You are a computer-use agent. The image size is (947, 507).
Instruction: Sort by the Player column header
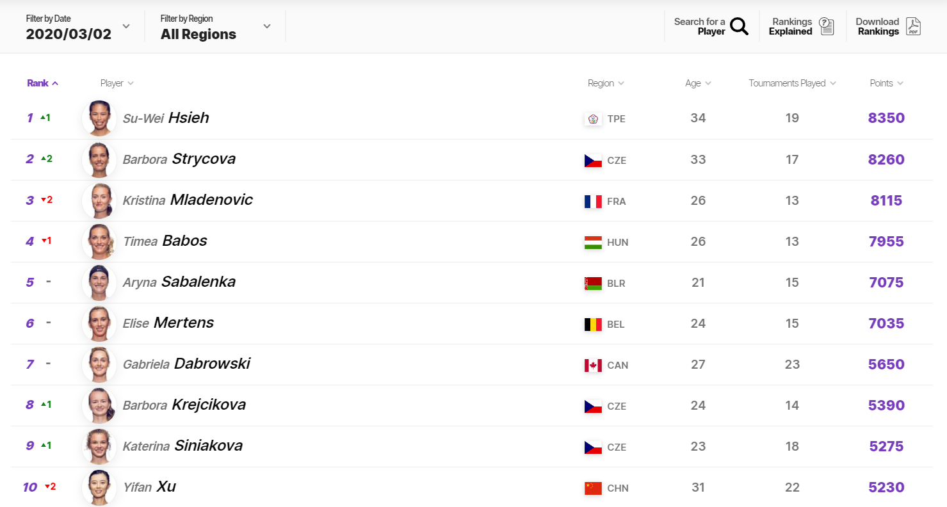pos(117,83)
